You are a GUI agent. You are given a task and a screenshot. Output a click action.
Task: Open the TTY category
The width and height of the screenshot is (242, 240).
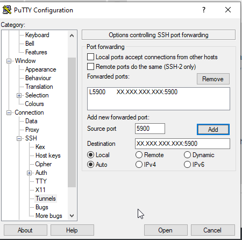pos(41,181)
